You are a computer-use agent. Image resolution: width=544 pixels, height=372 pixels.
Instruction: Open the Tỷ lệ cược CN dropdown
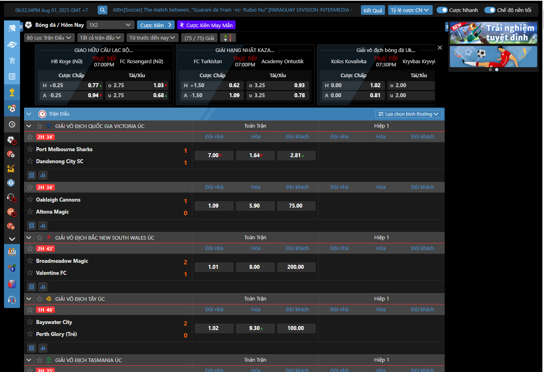coord(410,10)
